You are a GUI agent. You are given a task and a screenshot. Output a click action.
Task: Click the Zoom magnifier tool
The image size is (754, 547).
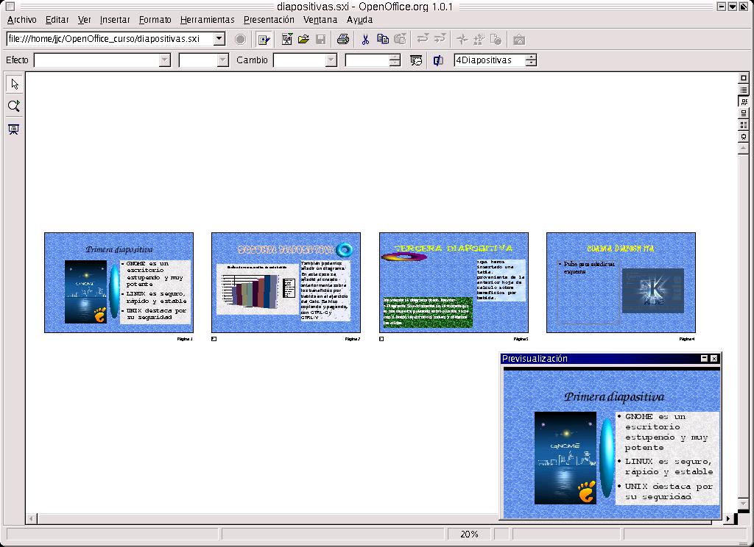click(14, 107)
